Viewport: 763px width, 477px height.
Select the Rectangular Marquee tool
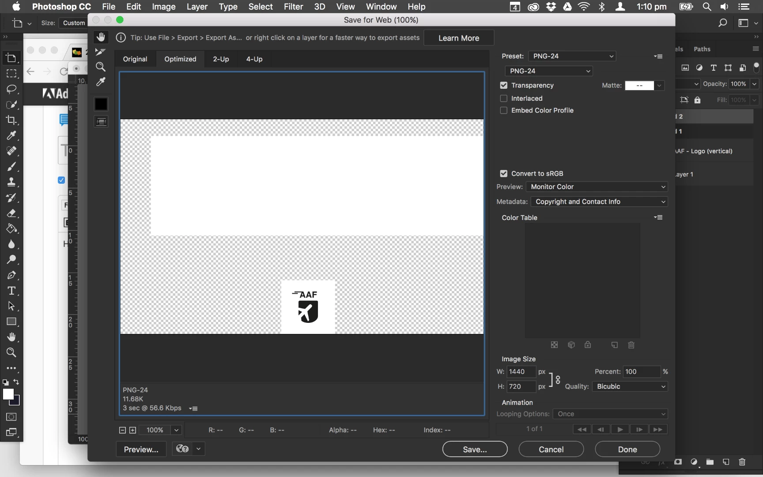coord(11,74)
